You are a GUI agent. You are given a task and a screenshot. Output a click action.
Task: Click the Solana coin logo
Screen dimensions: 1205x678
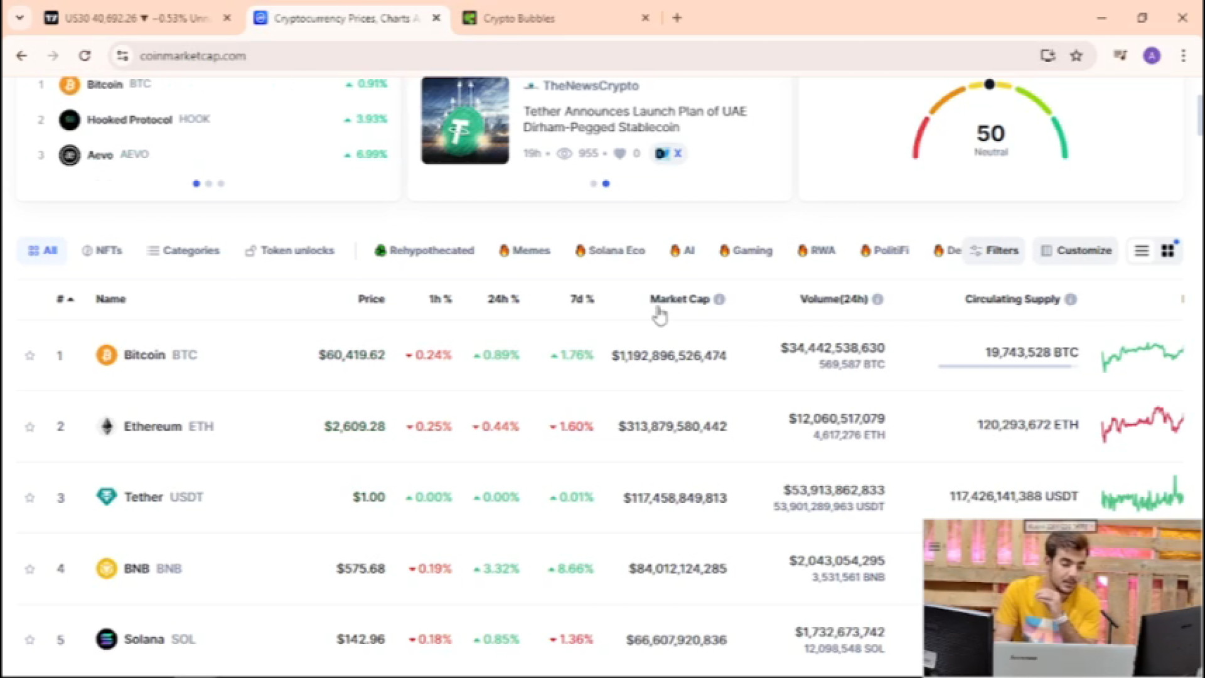pyautogui.click(x=106, y=640)
